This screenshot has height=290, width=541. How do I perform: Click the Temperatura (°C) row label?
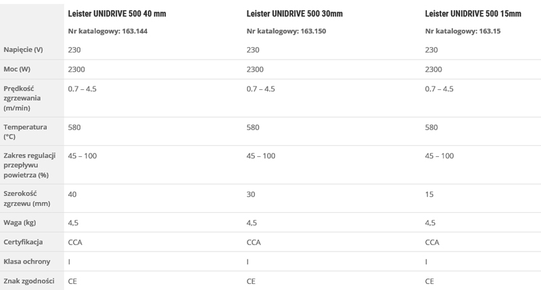25,132
